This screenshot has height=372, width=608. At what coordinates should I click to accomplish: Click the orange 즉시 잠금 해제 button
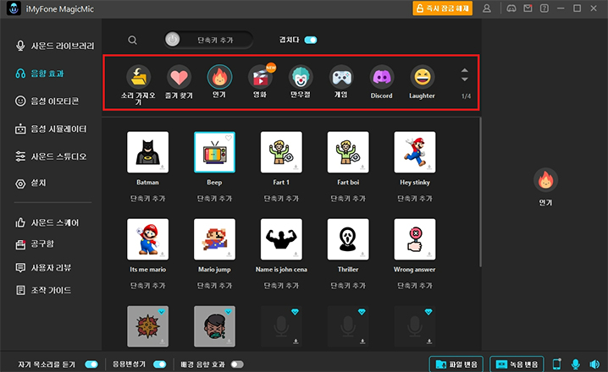(442, 8)
